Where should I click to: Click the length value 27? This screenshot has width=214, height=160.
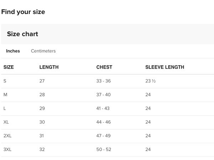click(42, 81)
